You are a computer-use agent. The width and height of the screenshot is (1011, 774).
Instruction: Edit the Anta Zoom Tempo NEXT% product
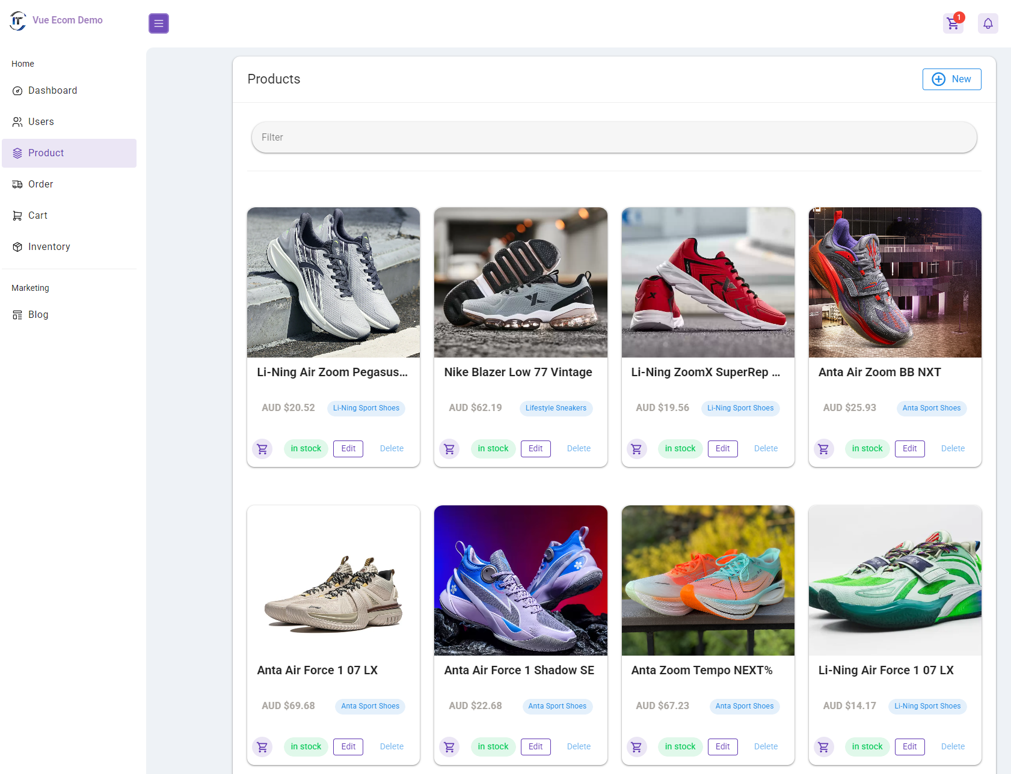tap(722, 747)
